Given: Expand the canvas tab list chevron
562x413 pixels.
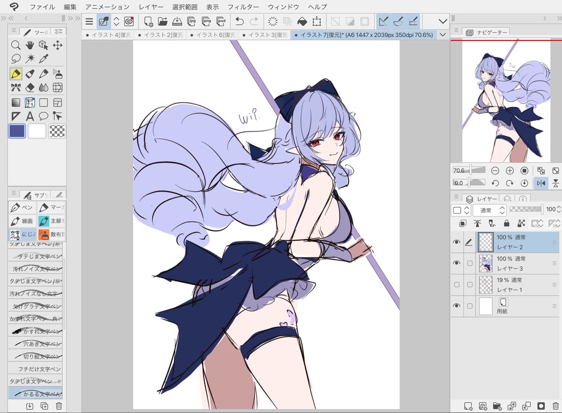Looking at the screenshot, I should tap(443, 35).
